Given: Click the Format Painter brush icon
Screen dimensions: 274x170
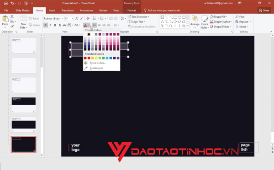Looking at the screenshot, I should coord(12,26).
